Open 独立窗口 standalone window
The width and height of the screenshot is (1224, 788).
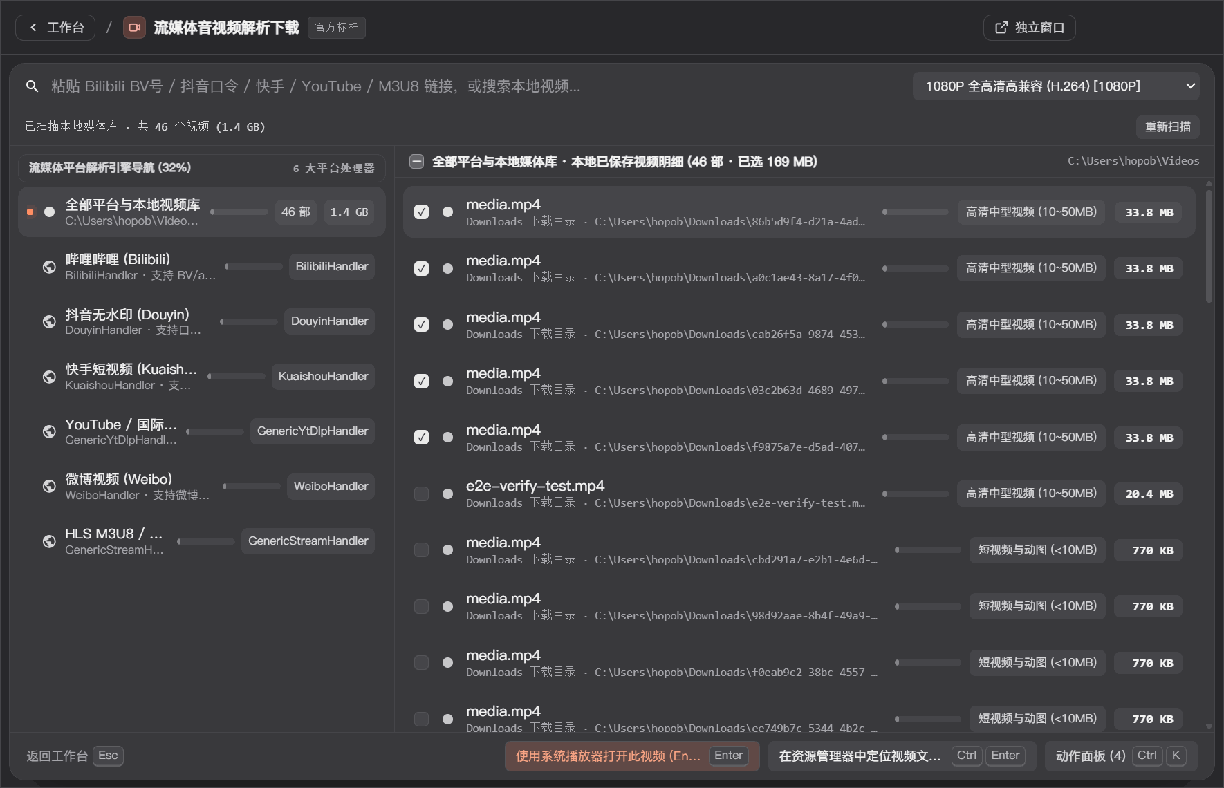(1029, 28)
